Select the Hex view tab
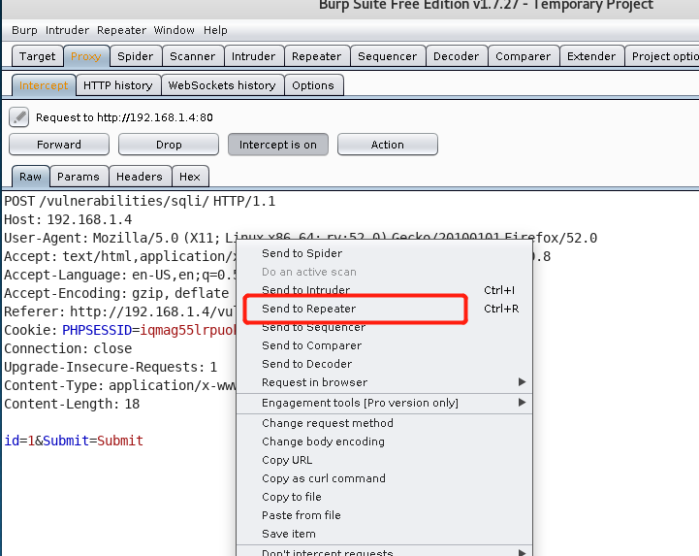The image size is (699, 556). 190,177
